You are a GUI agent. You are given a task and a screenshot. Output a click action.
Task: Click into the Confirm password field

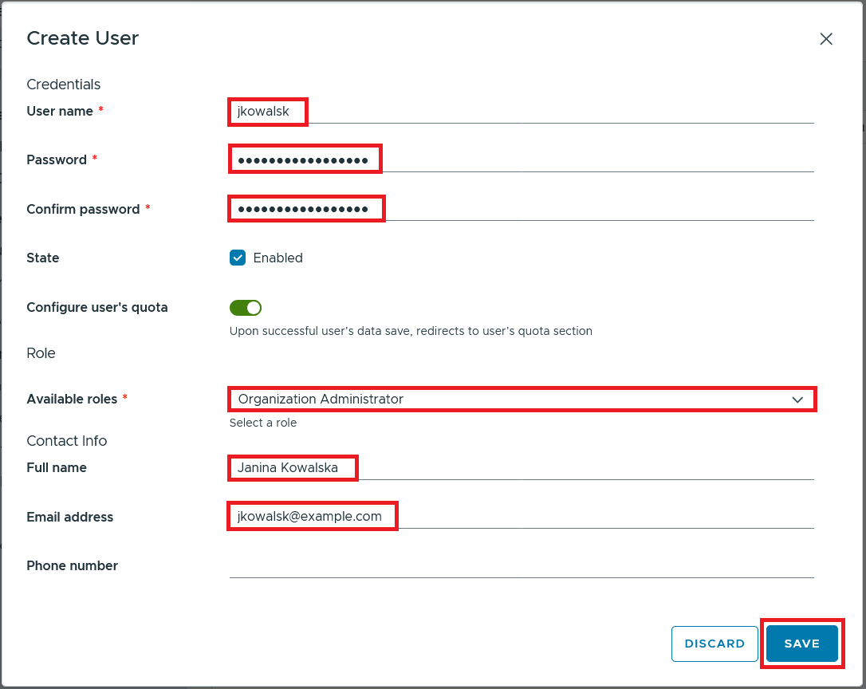pos(518,209)
